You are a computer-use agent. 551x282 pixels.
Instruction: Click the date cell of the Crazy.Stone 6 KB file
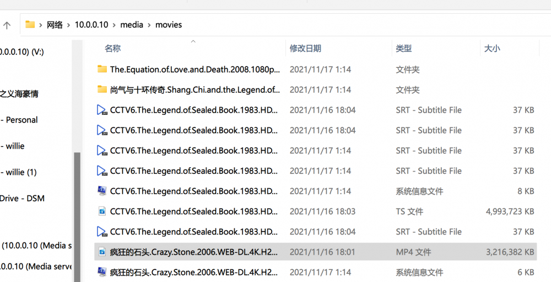321,272
